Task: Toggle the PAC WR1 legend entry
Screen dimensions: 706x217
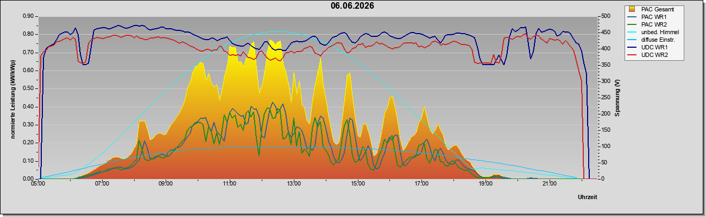Action: (654, 17)
